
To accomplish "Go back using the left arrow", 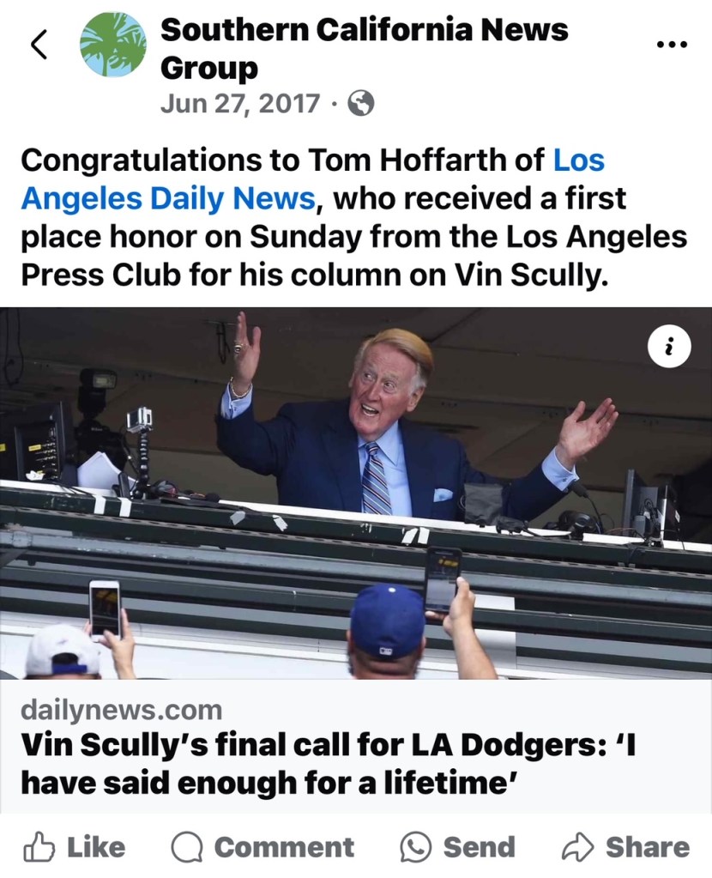I will pos(39,45).
